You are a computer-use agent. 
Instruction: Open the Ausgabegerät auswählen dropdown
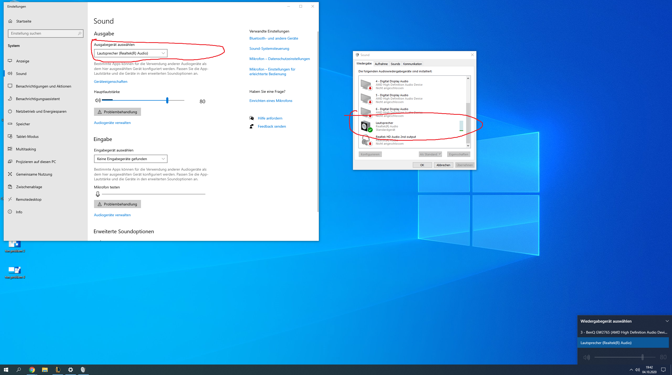[131, 53]
